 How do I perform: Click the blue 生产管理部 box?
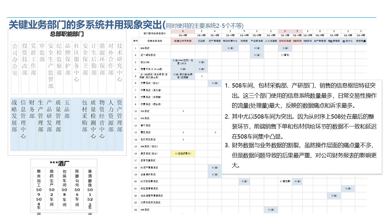(41, 124)
